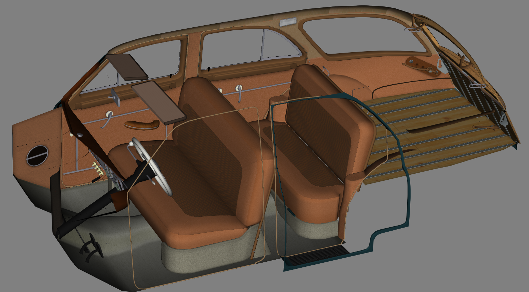Select the dome light on the ceiling
This screenshot has height=292, width=529.
pyautogui.click(x=288, y=22)
